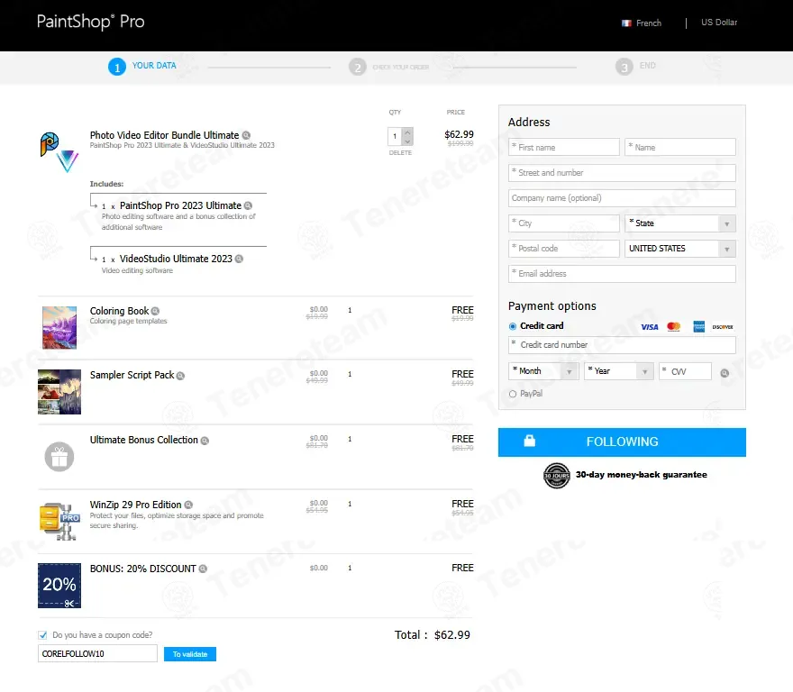
Task: Open the expiry Year dropdown
Action: click(x=619, y=371)
